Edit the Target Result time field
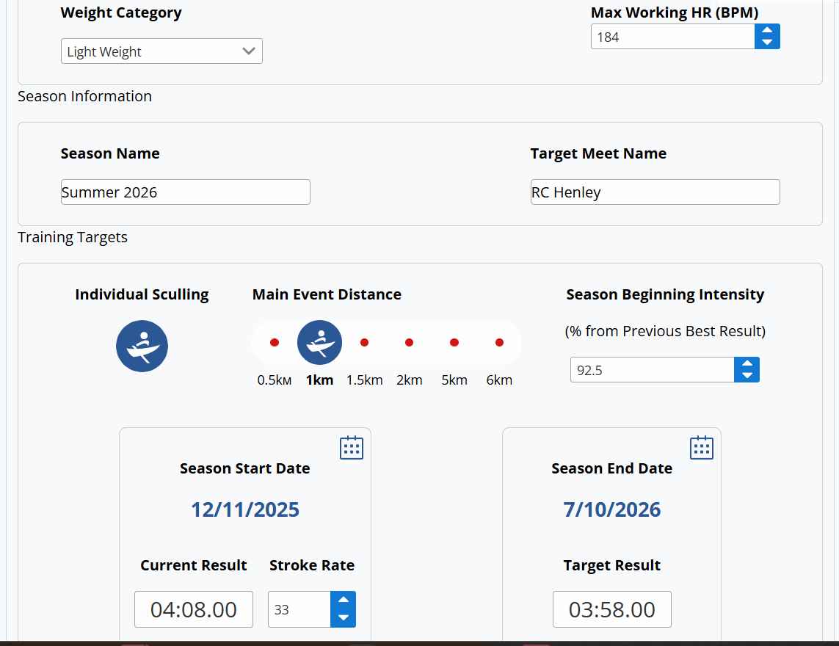 coord(612,609)
